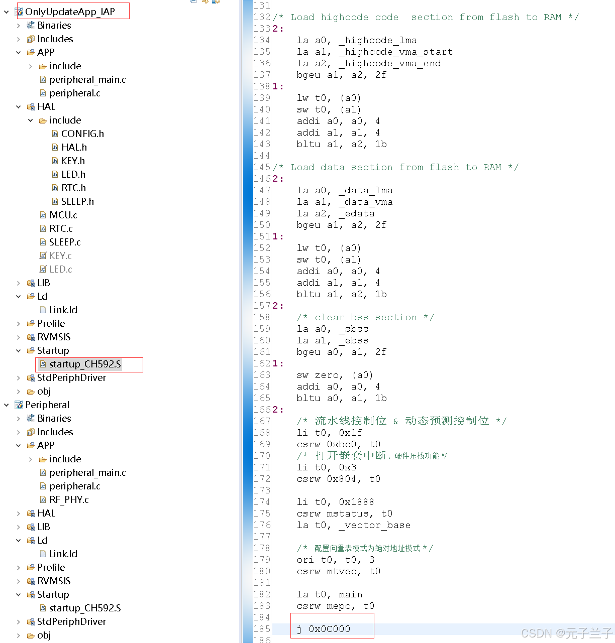
Task: Expand Includes in Peripheral project
Action: click(19, 432)
